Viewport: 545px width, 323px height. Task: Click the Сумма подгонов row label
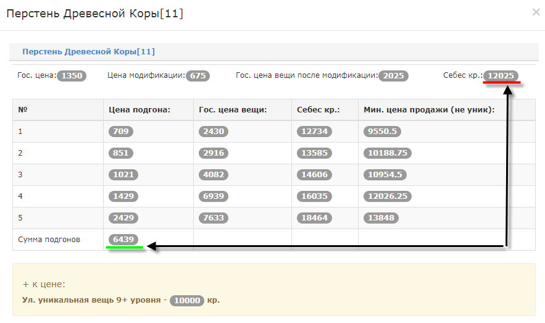[x=49, y=240]
